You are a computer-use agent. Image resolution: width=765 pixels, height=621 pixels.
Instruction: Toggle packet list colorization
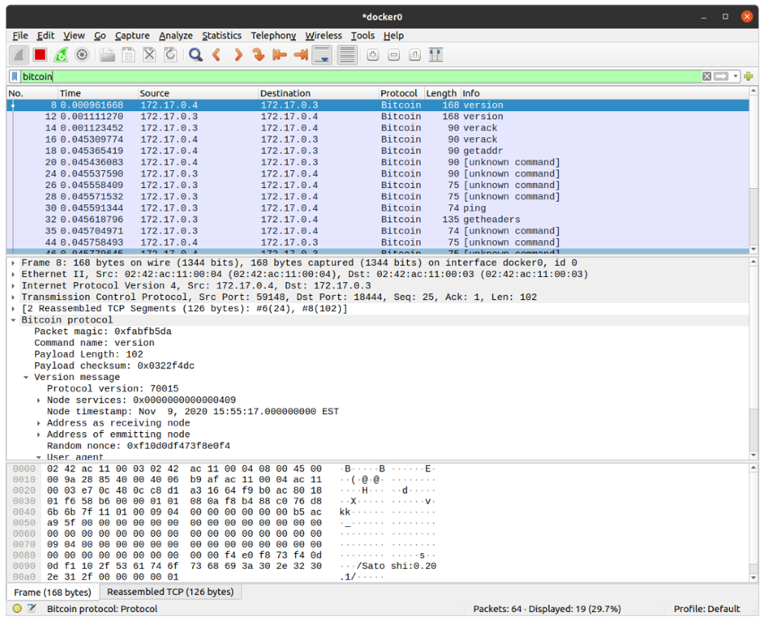click(347, 55)
